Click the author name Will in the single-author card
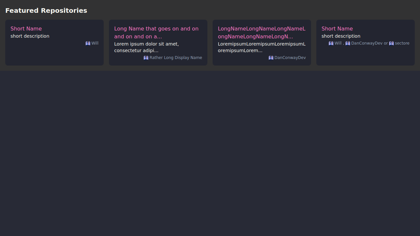 (95, 43)
